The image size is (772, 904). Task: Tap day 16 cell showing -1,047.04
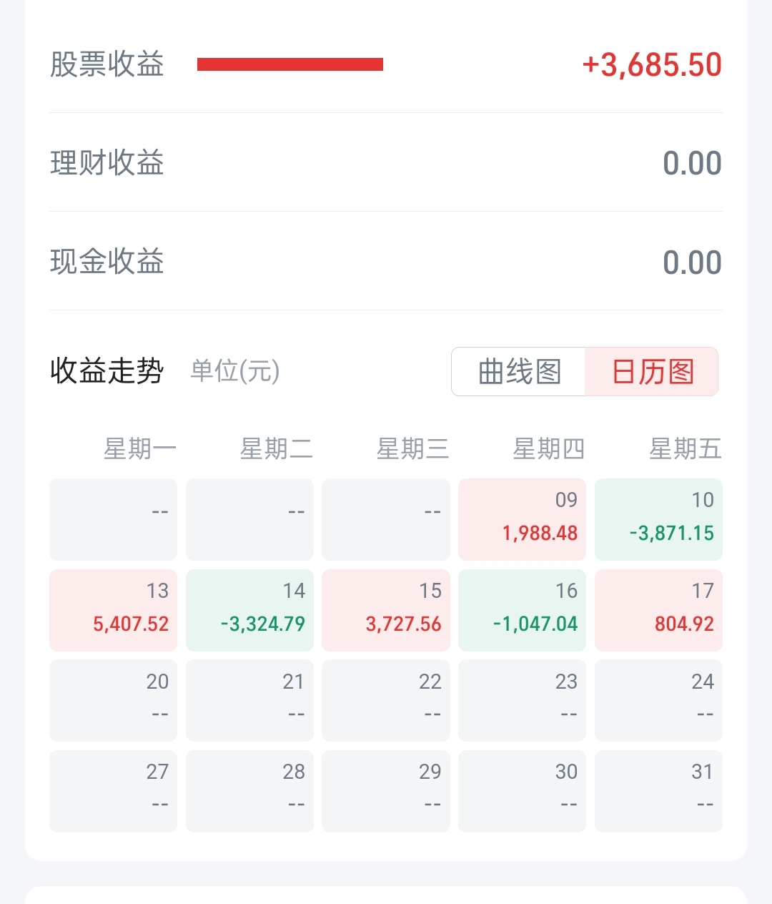[x=522, y=610]
